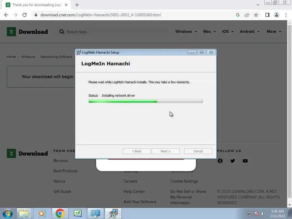Expand the iOS dropdown menu
The height and width of the screenshot is (219, 292).
pyautogui.click(x=228, y=31)
